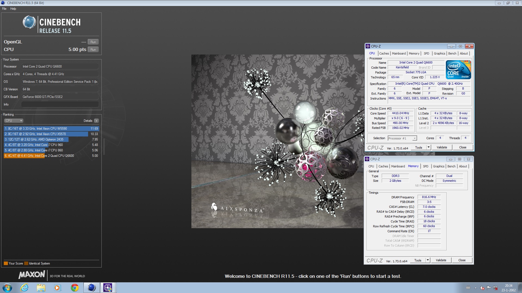
Task: Open CPU tab in lower CPU-Z window
Action: pyautogui.click(x=371, y=166)
